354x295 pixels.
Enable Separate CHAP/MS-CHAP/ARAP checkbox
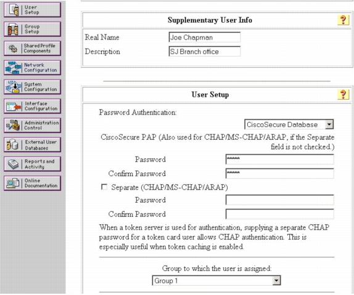coord(104,187)
